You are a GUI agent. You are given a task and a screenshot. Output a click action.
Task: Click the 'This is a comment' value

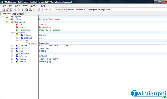(x=50, y=30)
